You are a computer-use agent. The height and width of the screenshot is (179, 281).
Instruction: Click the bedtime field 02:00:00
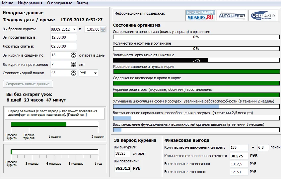click(64, 46)
